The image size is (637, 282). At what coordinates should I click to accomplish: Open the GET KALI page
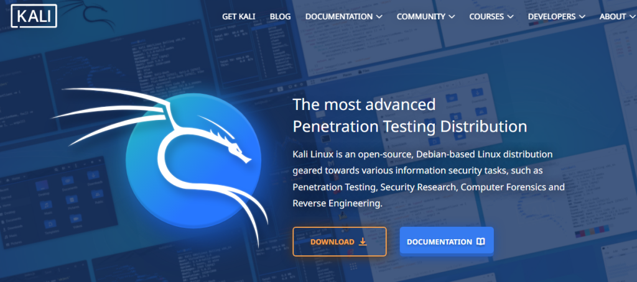pos(238,17)
